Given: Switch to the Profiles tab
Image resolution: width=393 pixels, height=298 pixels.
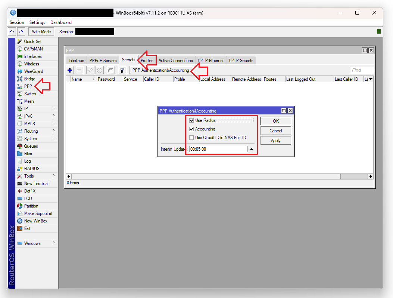Looking at the screenshot, I should 147,61.
